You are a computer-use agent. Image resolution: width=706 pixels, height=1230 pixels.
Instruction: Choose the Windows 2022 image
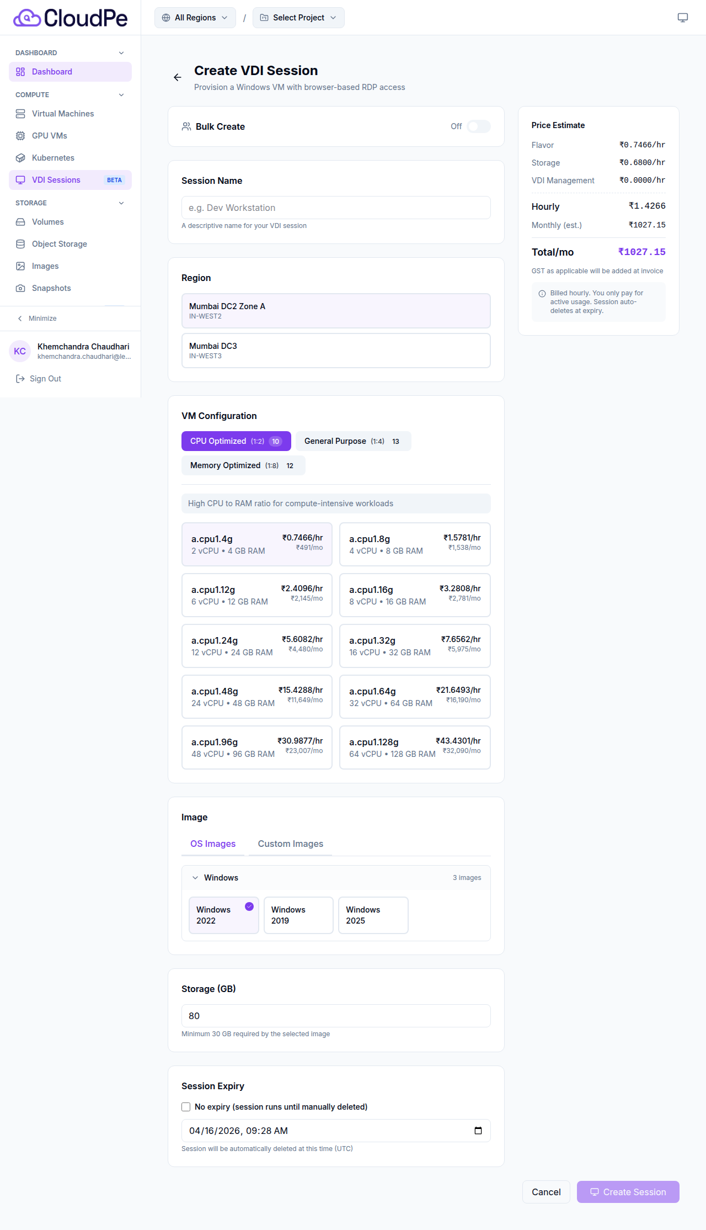tap(224, 915)
